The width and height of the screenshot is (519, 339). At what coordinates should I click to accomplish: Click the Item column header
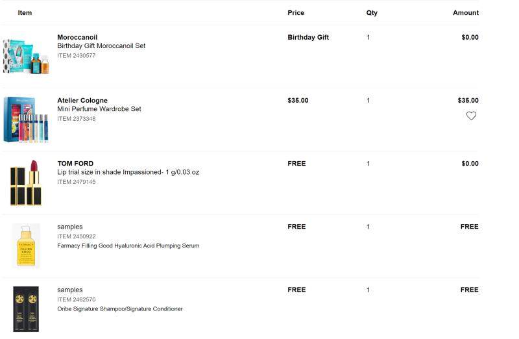[x=25, y=13]
